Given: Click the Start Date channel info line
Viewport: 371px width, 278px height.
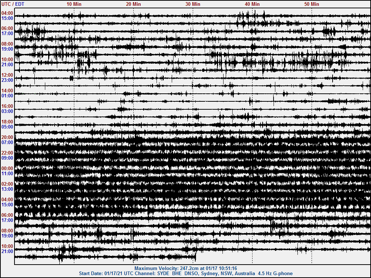Looking at the screenshot, I should click(185, 273).
